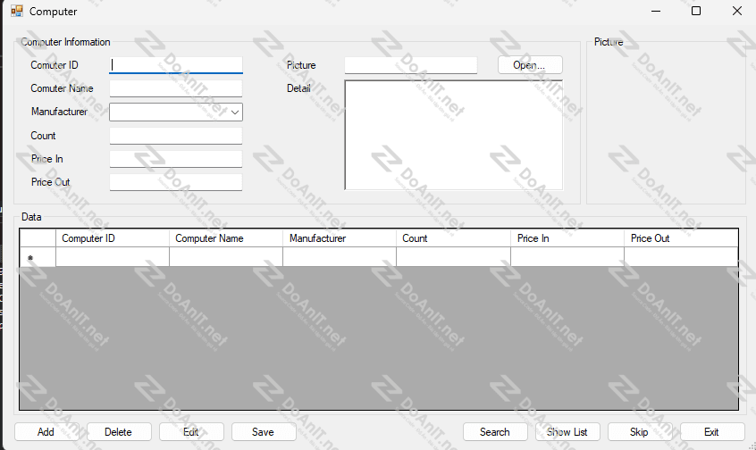This screenshot has width=756, height=450.
Task: Select the Price In text box
Action: tap(176, 159)
